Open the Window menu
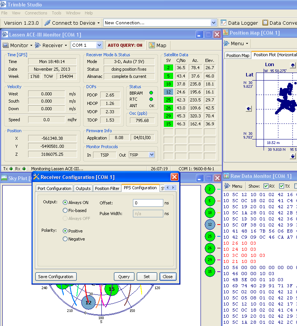 (73, 13)
